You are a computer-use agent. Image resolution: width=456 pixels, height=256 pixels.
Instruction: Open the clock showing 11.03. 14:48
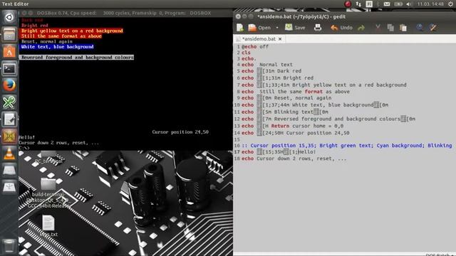(430, 4)
